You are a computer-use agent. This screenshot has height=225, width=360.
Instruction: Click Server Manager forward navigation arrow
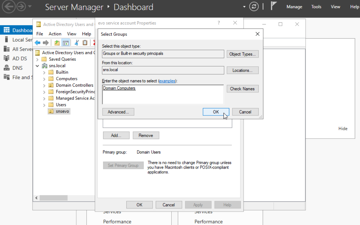point(21,7)
